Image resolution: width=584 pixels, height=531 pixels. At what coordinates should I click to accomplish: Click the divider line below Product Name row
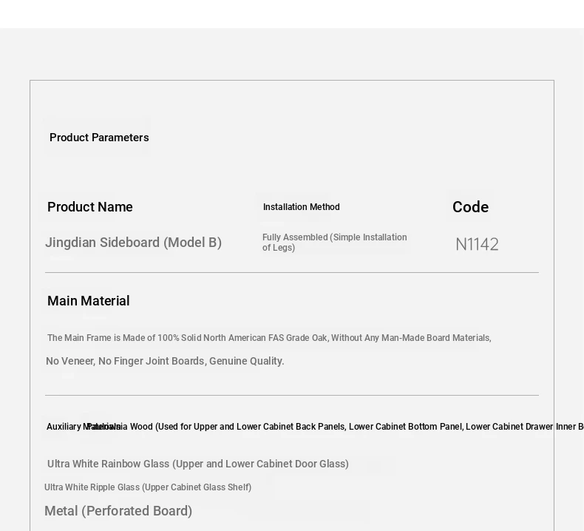click(x=291, y=272)
